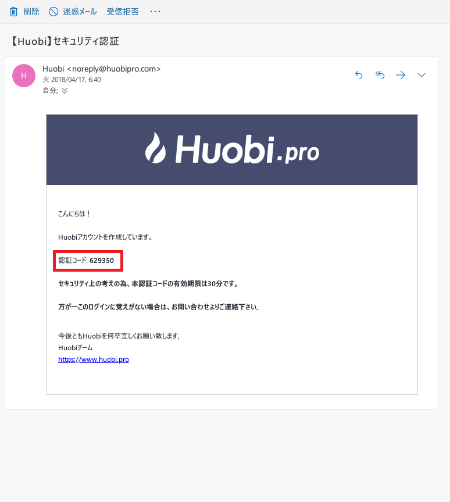Click the junk mail block icon

pyautogui.click(x=53, y=12)
